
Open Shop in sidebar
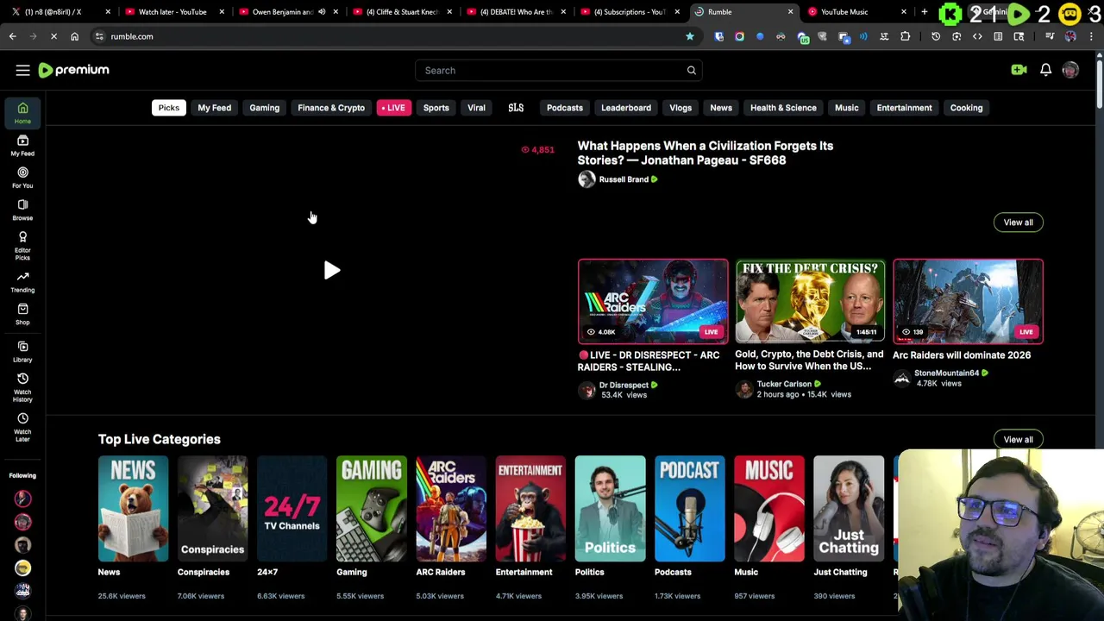click(22, 315)
